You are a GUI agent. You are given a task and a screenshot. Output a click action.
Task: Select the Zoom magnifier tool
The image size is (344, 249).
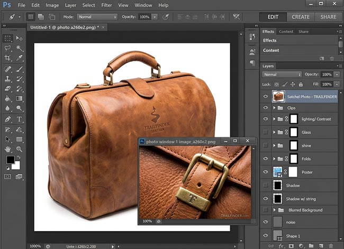tap(19, 150)
